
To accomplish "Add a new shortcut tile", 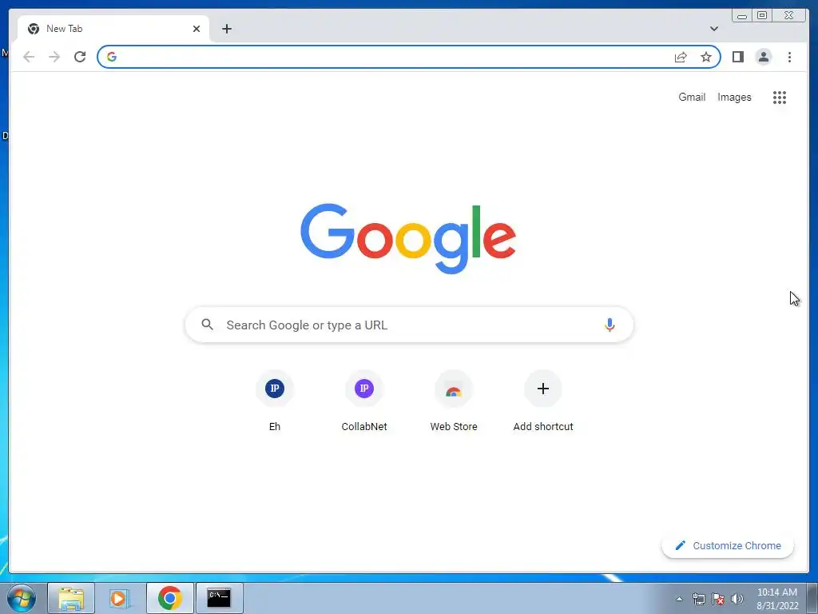I will (x=543, y=401).
